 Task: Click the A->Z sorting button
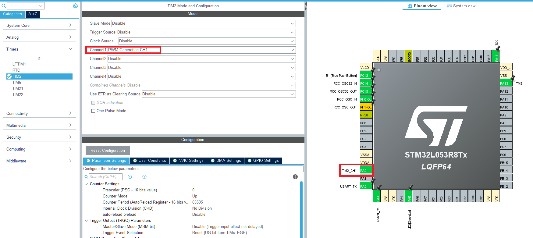[33, 14]
